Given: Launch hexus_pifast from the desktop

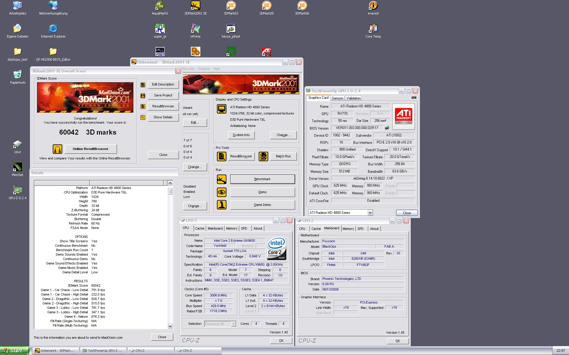Looking at the screenshot, I should (231, 31).
